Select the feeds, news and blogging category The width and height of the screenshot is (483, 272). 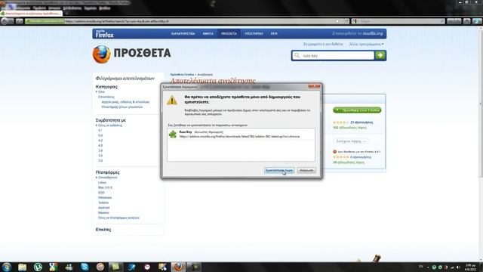pyautogui.click(x=125, y=102)
